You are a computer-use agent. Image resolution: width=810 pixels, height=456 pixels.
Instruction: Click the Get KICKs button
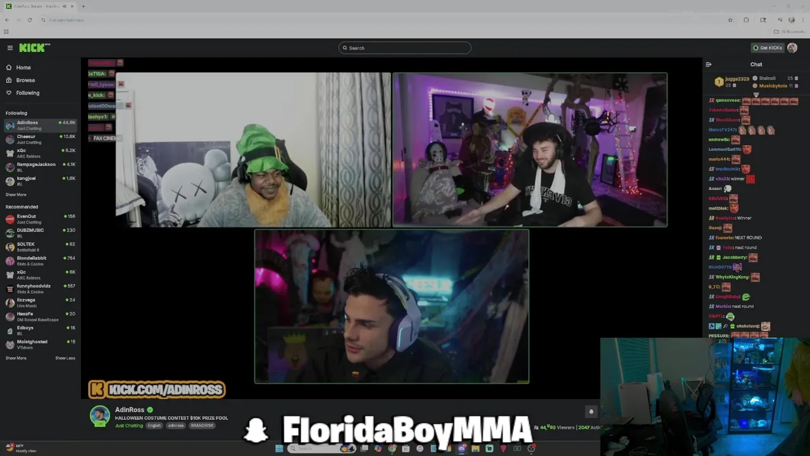coord(767,47)
